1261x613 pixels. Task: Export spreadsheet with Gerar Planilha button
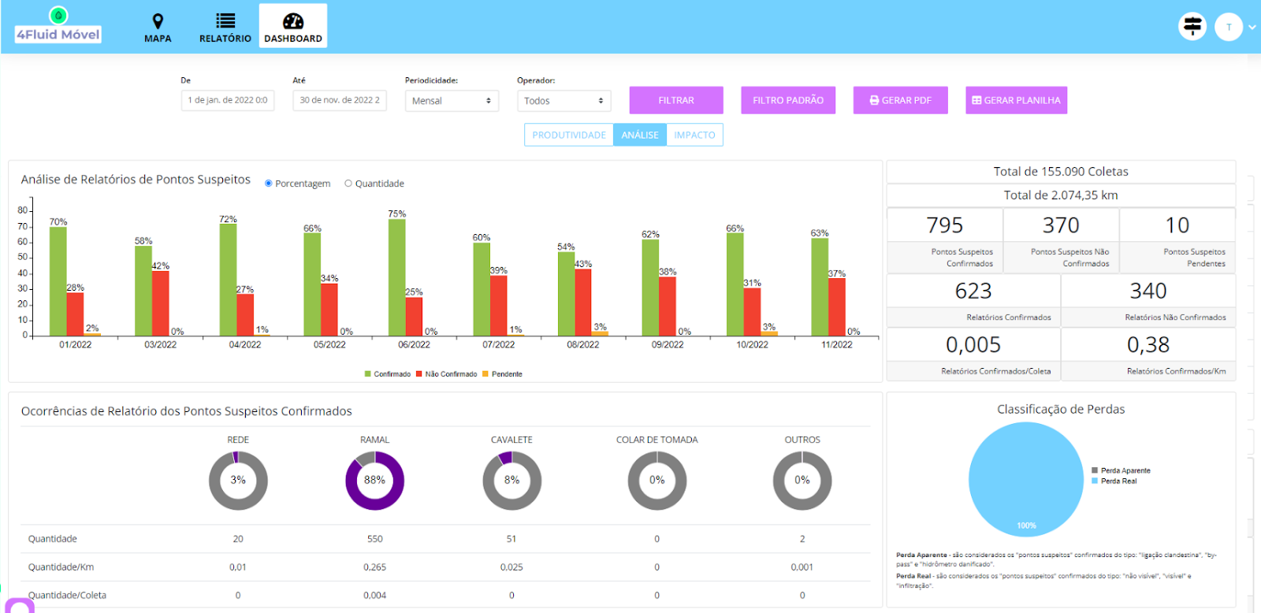[x=1016, y=100]
